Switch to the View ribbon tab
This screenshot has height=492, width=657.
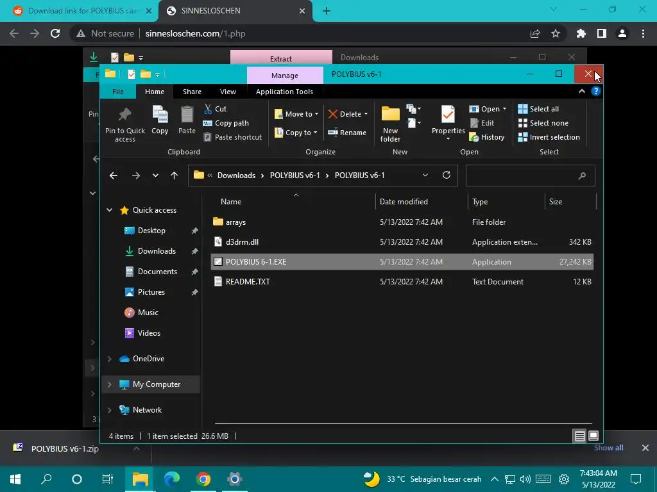(x=228, y=92)
